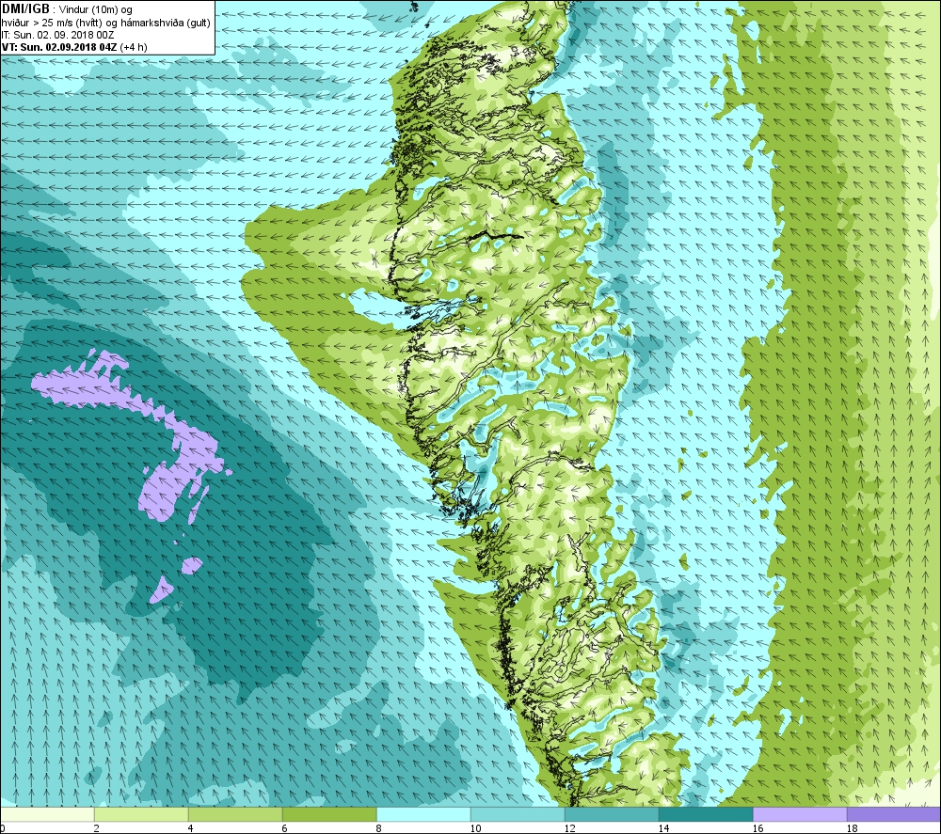Viewport: 941px width, 834px height.
Task: Click the 10-12 m/s cyan swatch
Action: coord(518,814)
